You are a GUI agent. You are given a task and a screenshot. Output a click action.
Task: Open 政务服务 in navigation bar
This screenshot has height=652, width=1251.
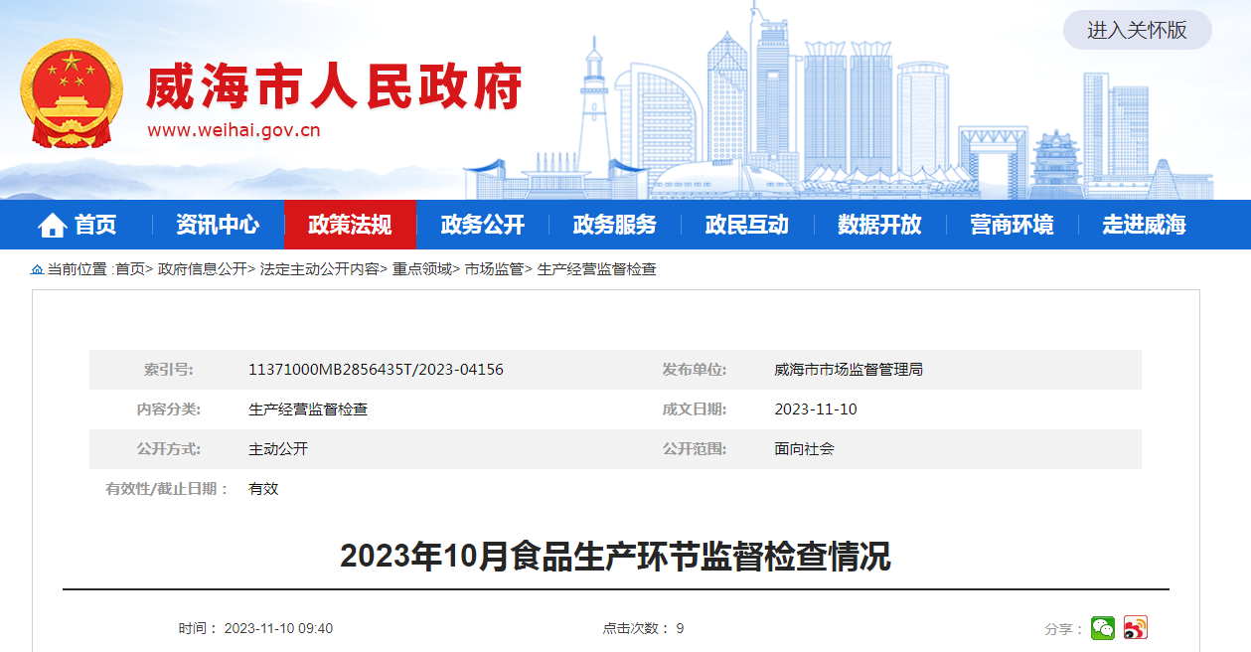614,226
